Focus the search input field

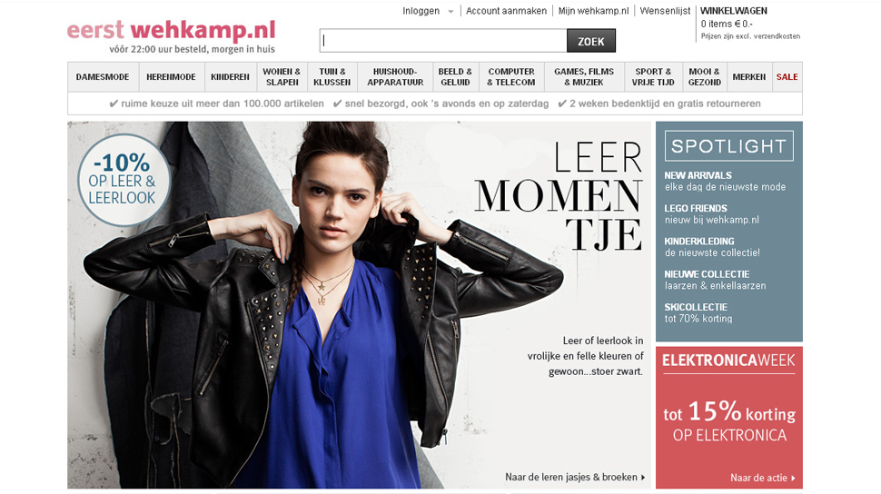(x=443, y=41)
